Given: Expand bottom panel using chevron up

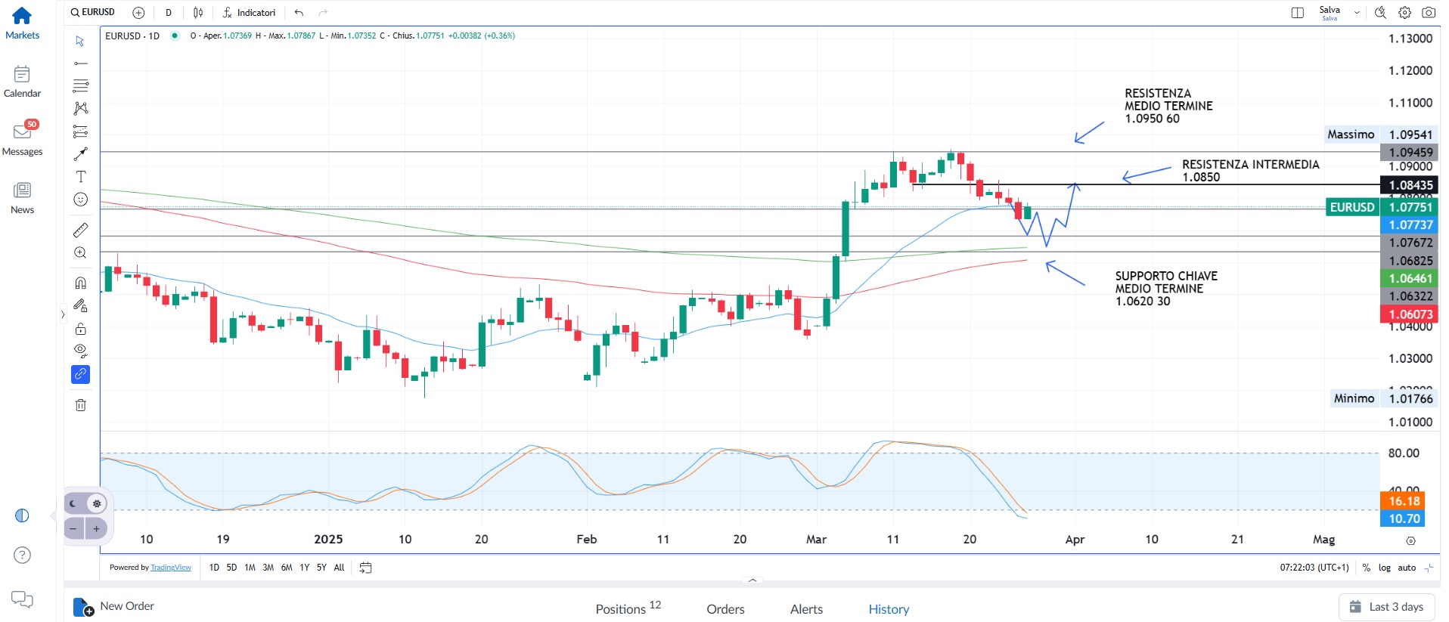Looking at the screenshot, I should [x=752, y=580].
